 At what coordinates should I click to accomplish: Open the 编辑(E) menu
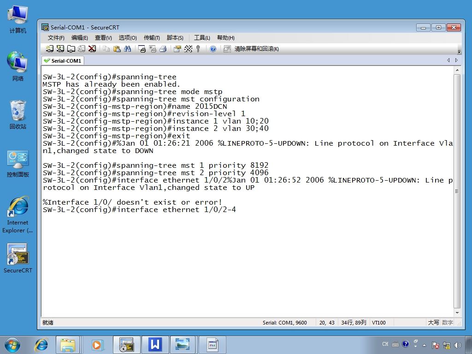coord(79,38)
